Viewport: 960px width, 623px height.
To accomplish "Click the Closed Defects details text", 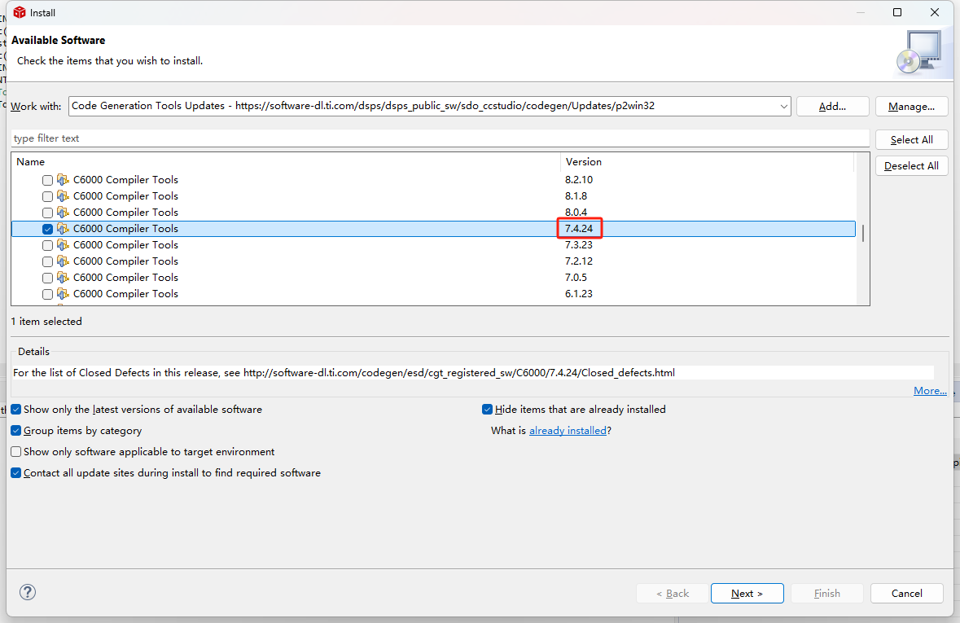I will click(x=344, y=372).
